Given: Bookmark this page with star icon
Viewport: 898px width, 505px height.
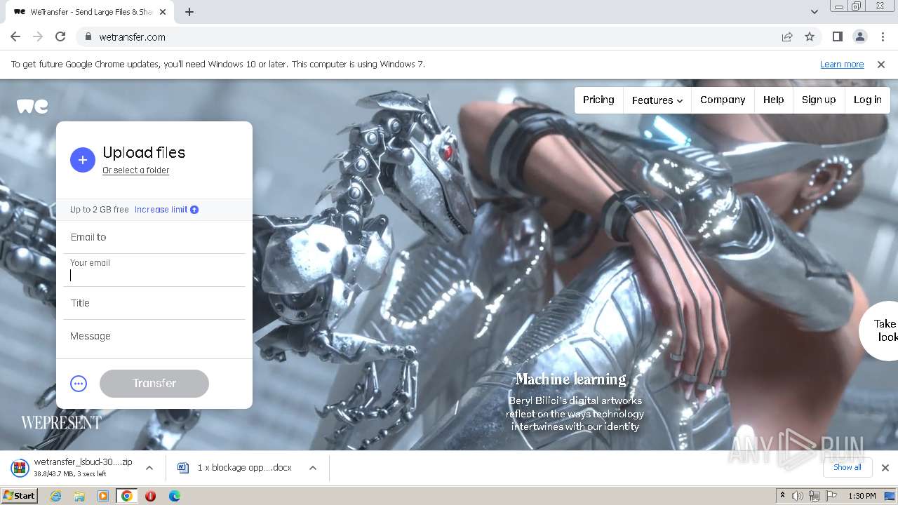Looking at the screenshot, I should pos(810,37).
